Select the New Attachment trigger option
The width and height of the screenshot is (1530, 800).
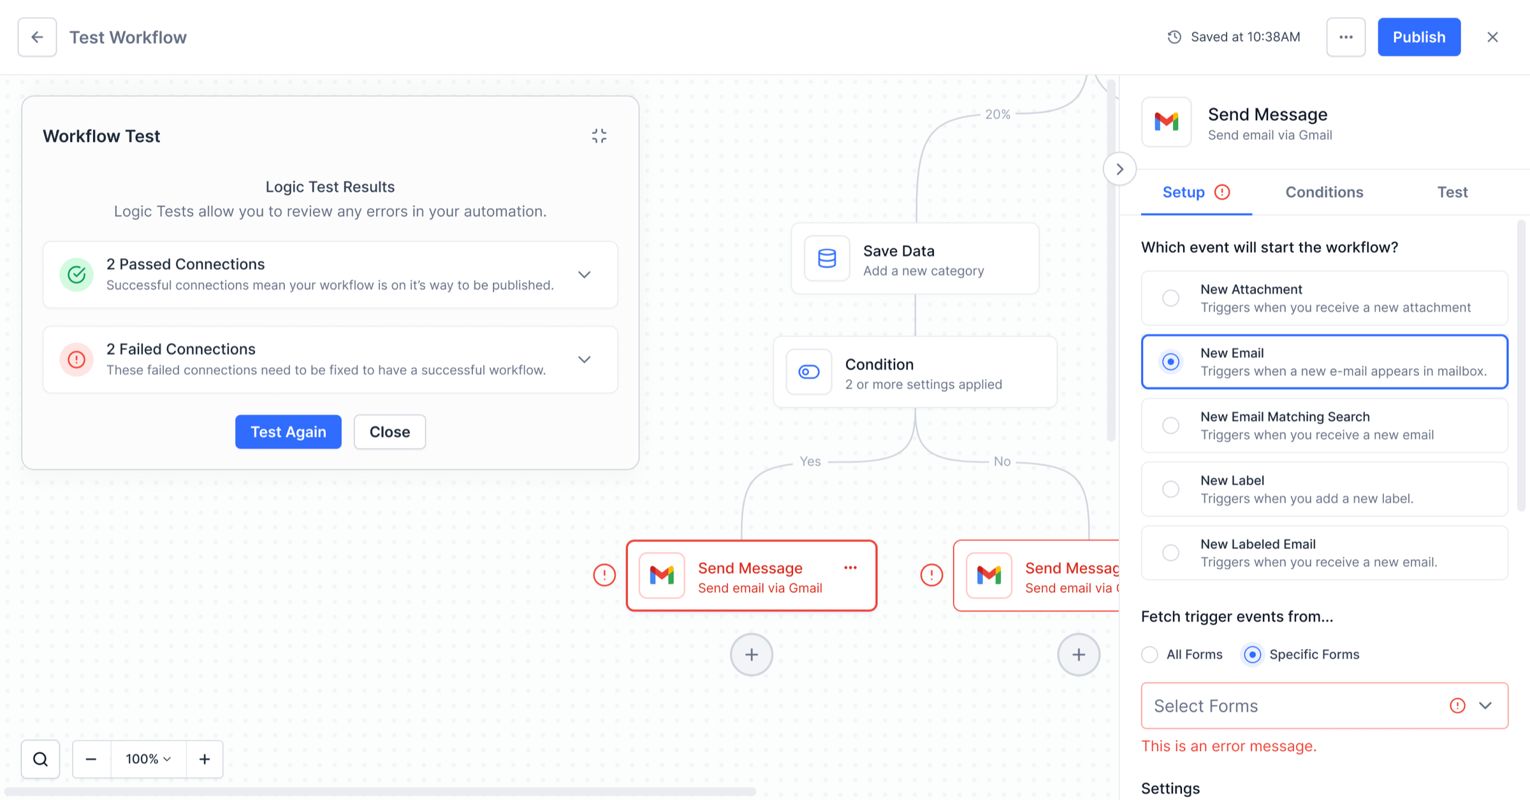click(x=1324, y=298)
